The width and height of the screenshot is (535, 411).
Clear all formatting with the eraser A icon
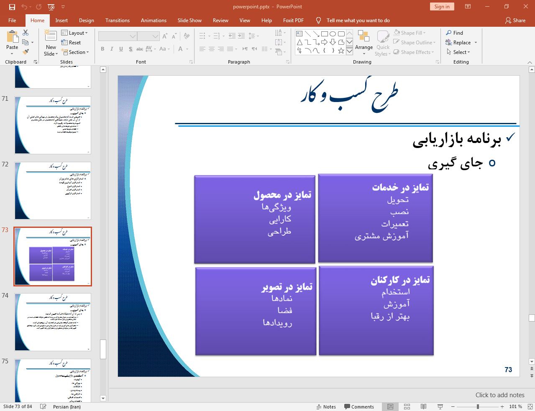[187, 36]
